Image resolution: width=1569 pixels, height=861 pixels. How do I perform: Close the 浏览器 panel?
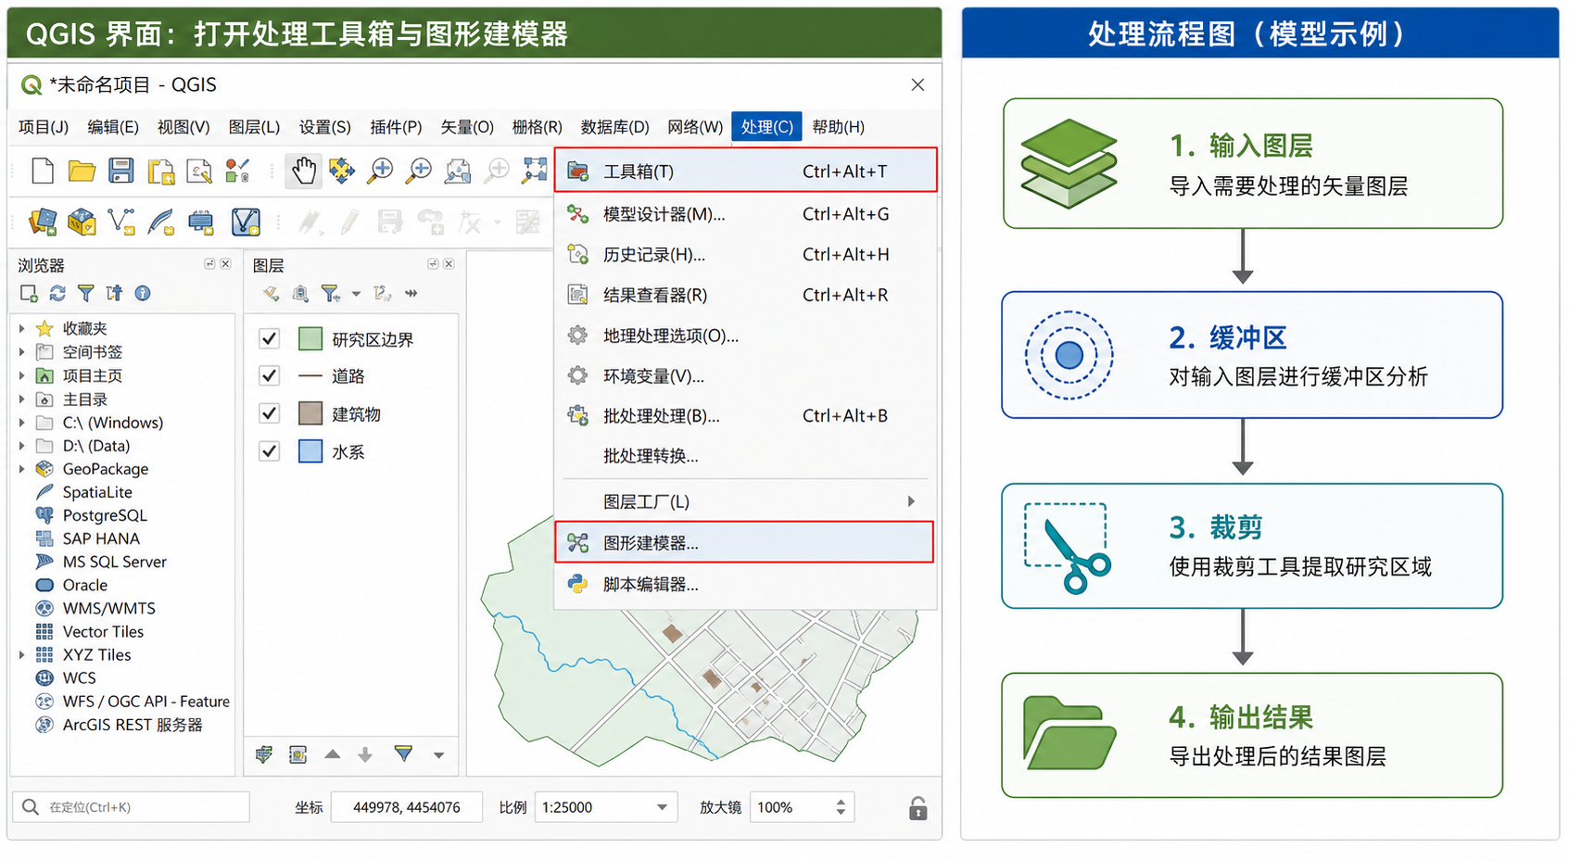click(x=225, y=264)
